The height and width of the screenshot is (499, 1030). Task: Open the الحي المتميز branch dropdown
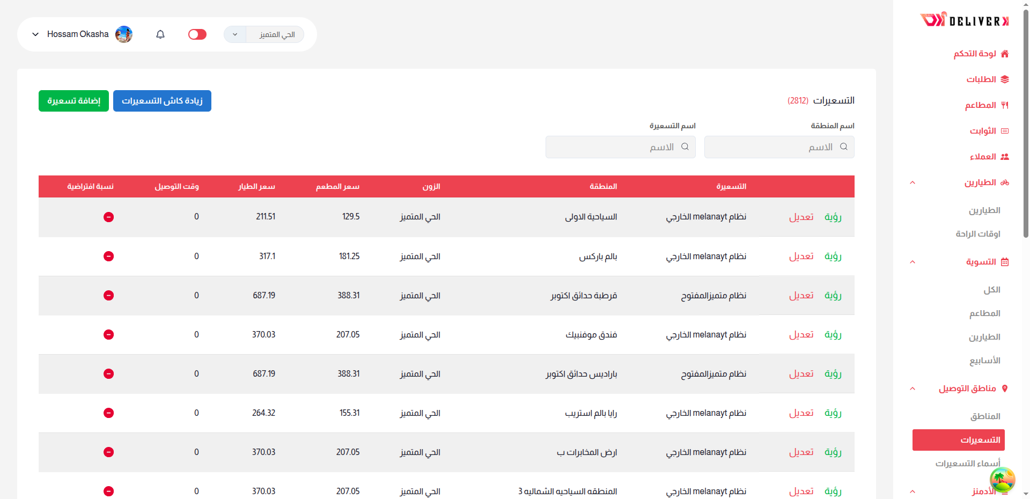(x=264, y=34)
